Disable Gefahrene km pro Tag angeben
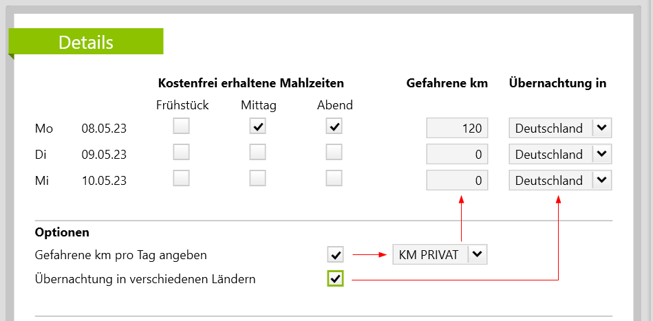This screenshot has height=321, width=653. [335, 255]
